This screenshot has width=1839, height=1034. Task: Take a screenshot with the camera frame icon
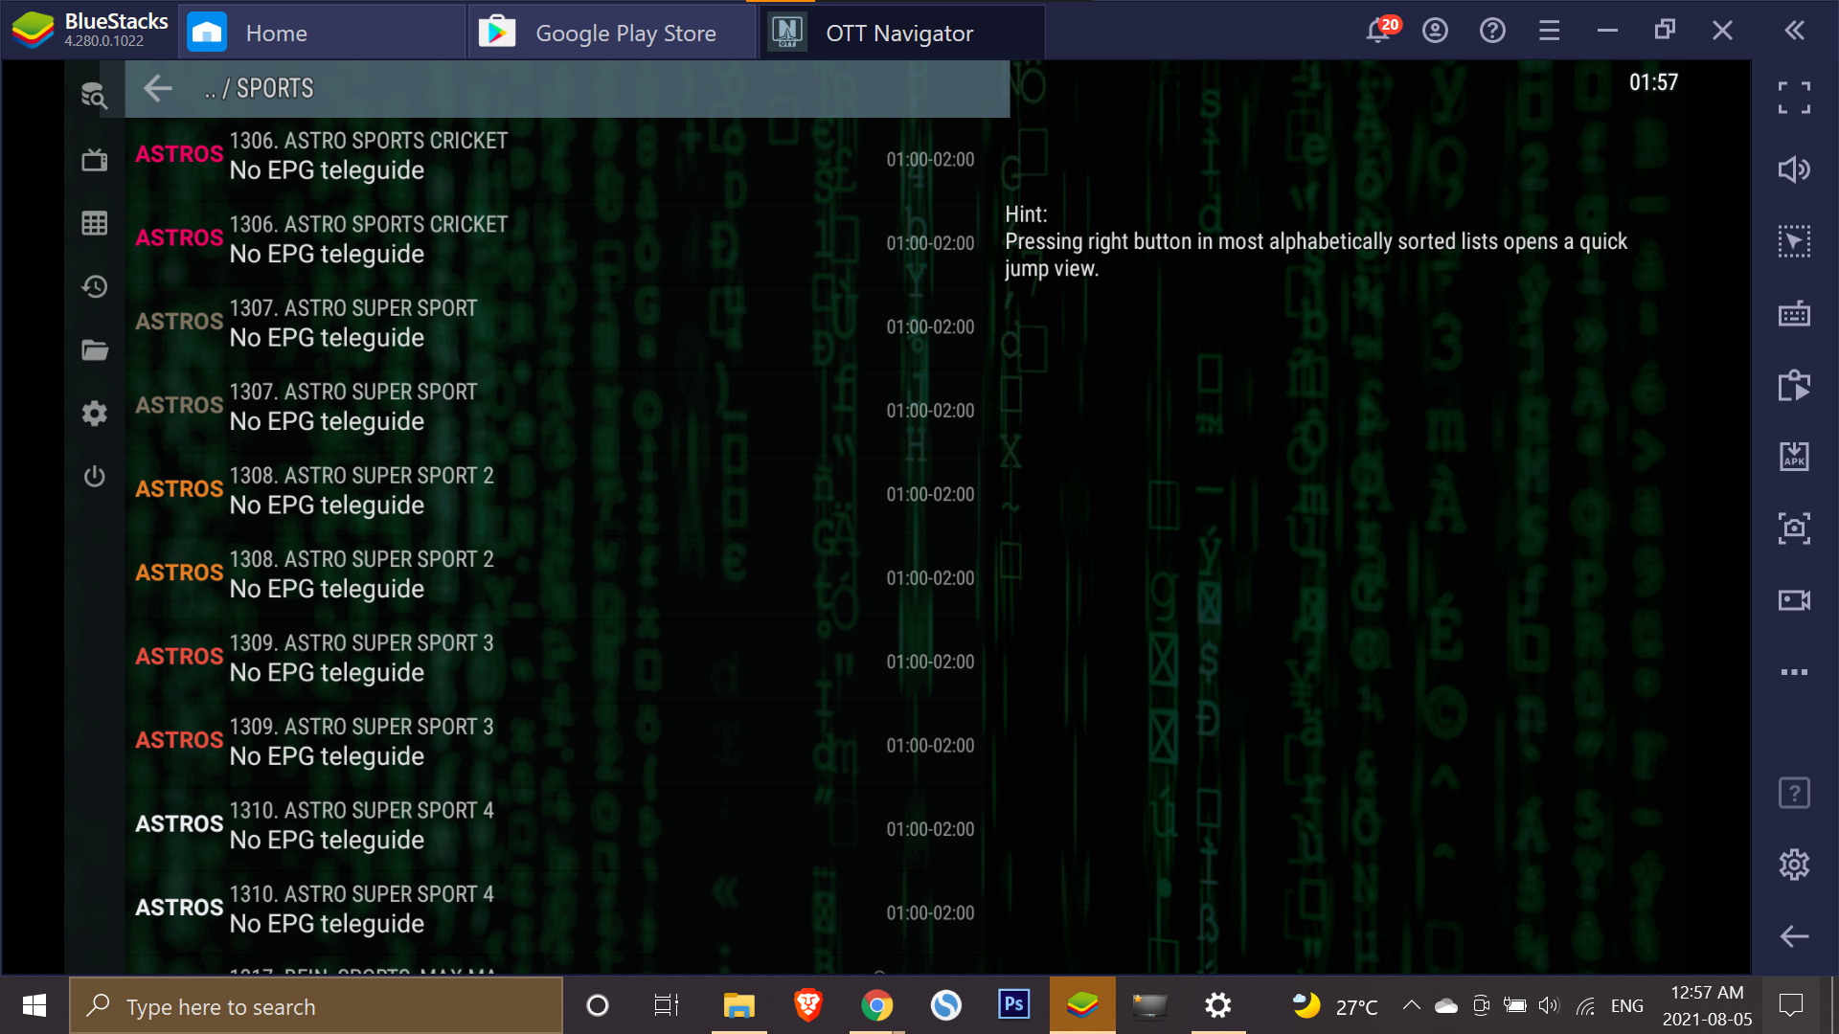coord(1794,528)
